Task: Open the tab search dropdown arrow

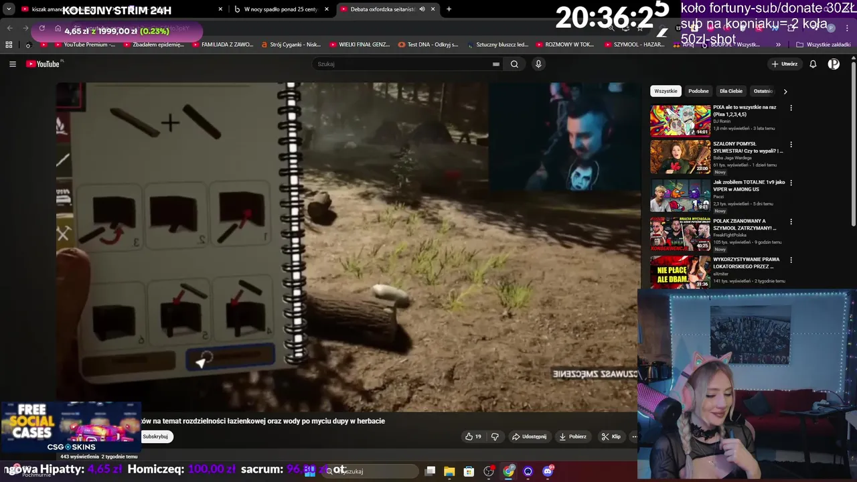Action: pyautogui.click(x=9, y=9)
